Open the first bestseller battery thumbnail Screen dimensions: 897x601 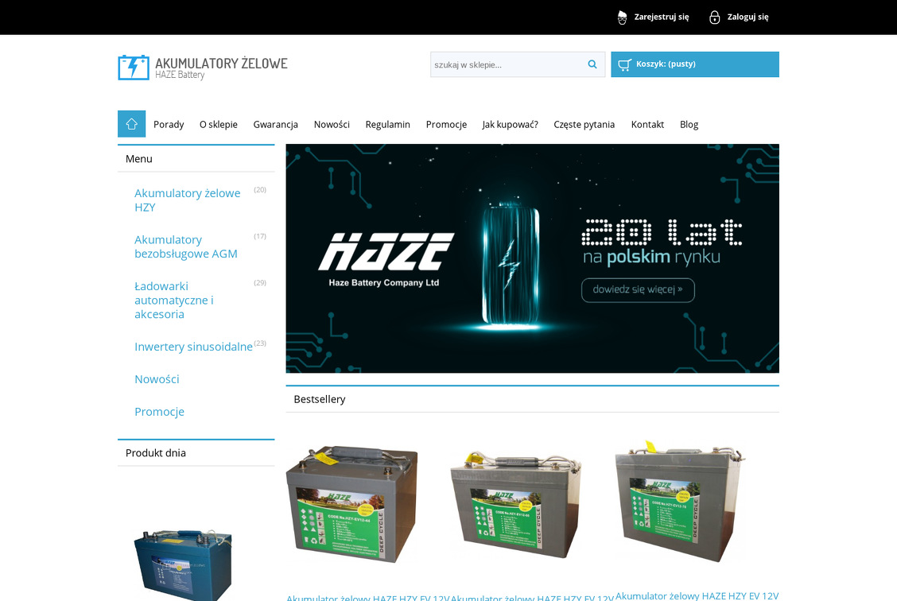(351, 504)
